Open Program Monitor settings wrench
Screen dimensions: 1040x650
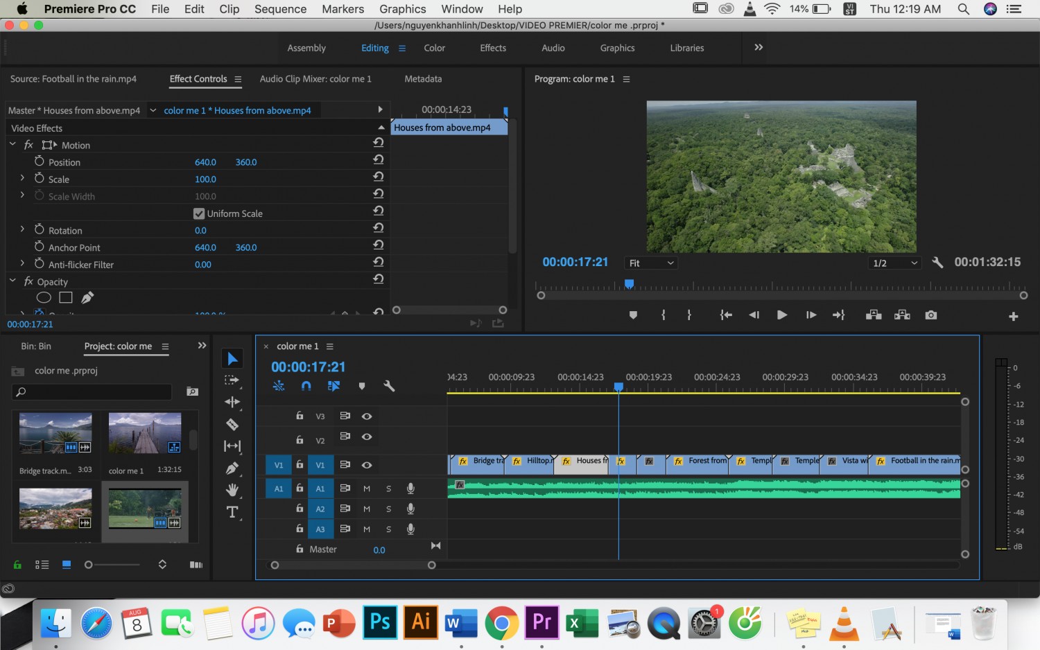click(937, 263)
